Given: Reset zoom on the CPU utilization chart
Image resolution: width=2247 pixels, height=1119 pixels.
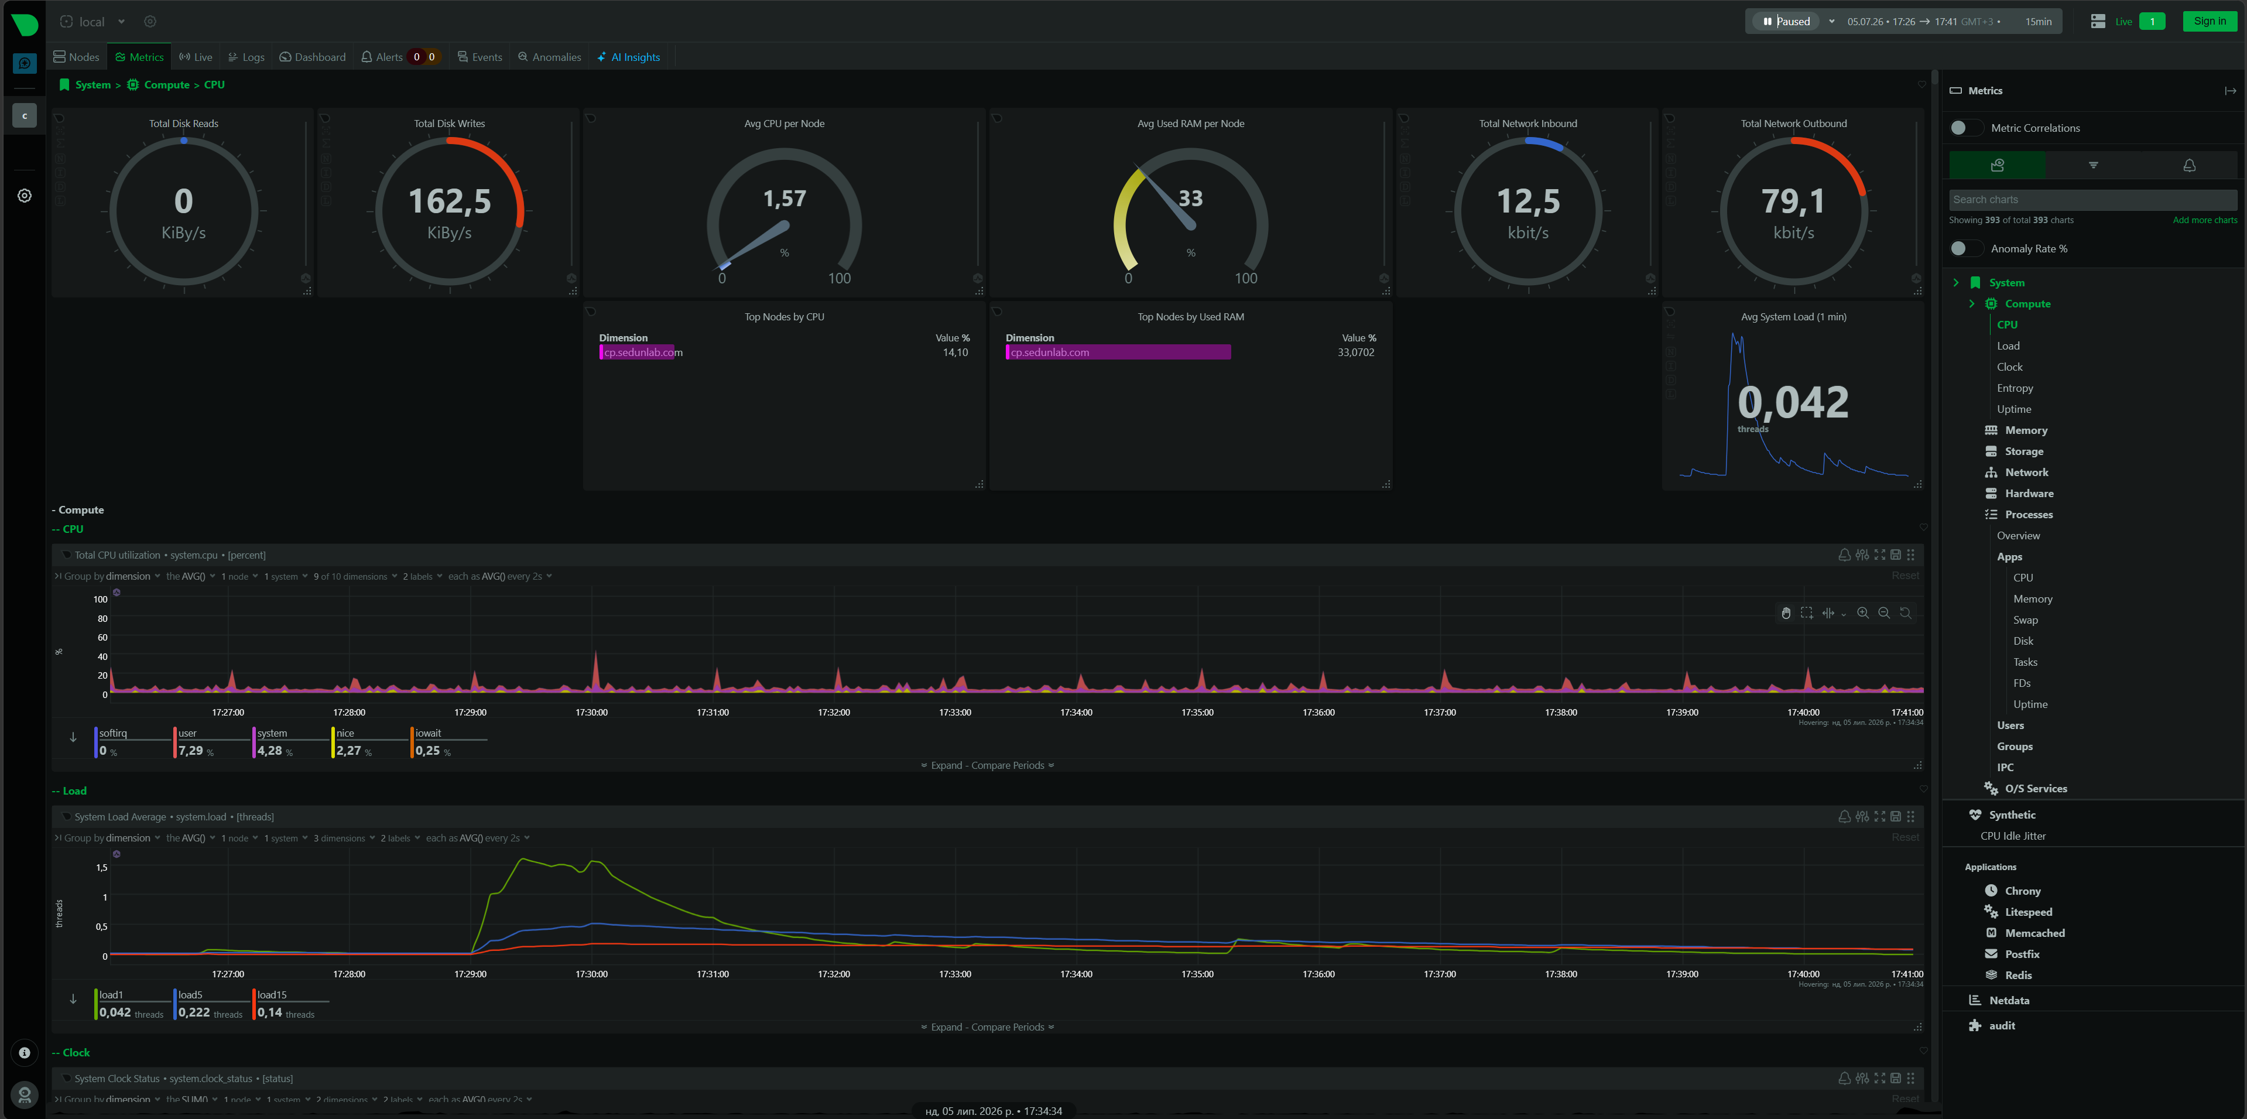Looking at the screenshot, I should (1905, 613).
